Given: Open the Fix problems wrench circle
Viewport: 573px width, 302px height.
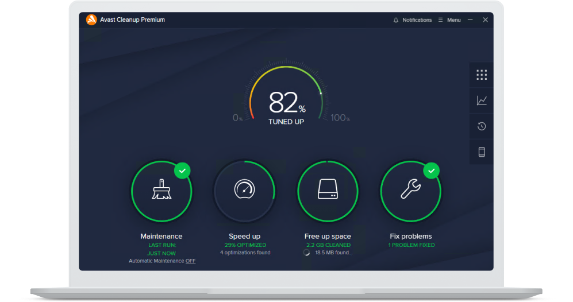Looking at the screenshot, I should coord(411,191).
